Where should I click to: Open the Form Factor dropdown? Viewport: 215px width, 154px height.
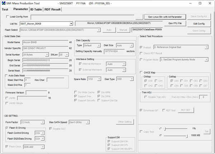tap(42, 122)
